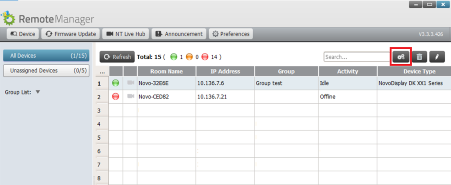This screenshot has height=185, width=451.
Task: Open the Firmware Update tab
Action: click(70, 34)
